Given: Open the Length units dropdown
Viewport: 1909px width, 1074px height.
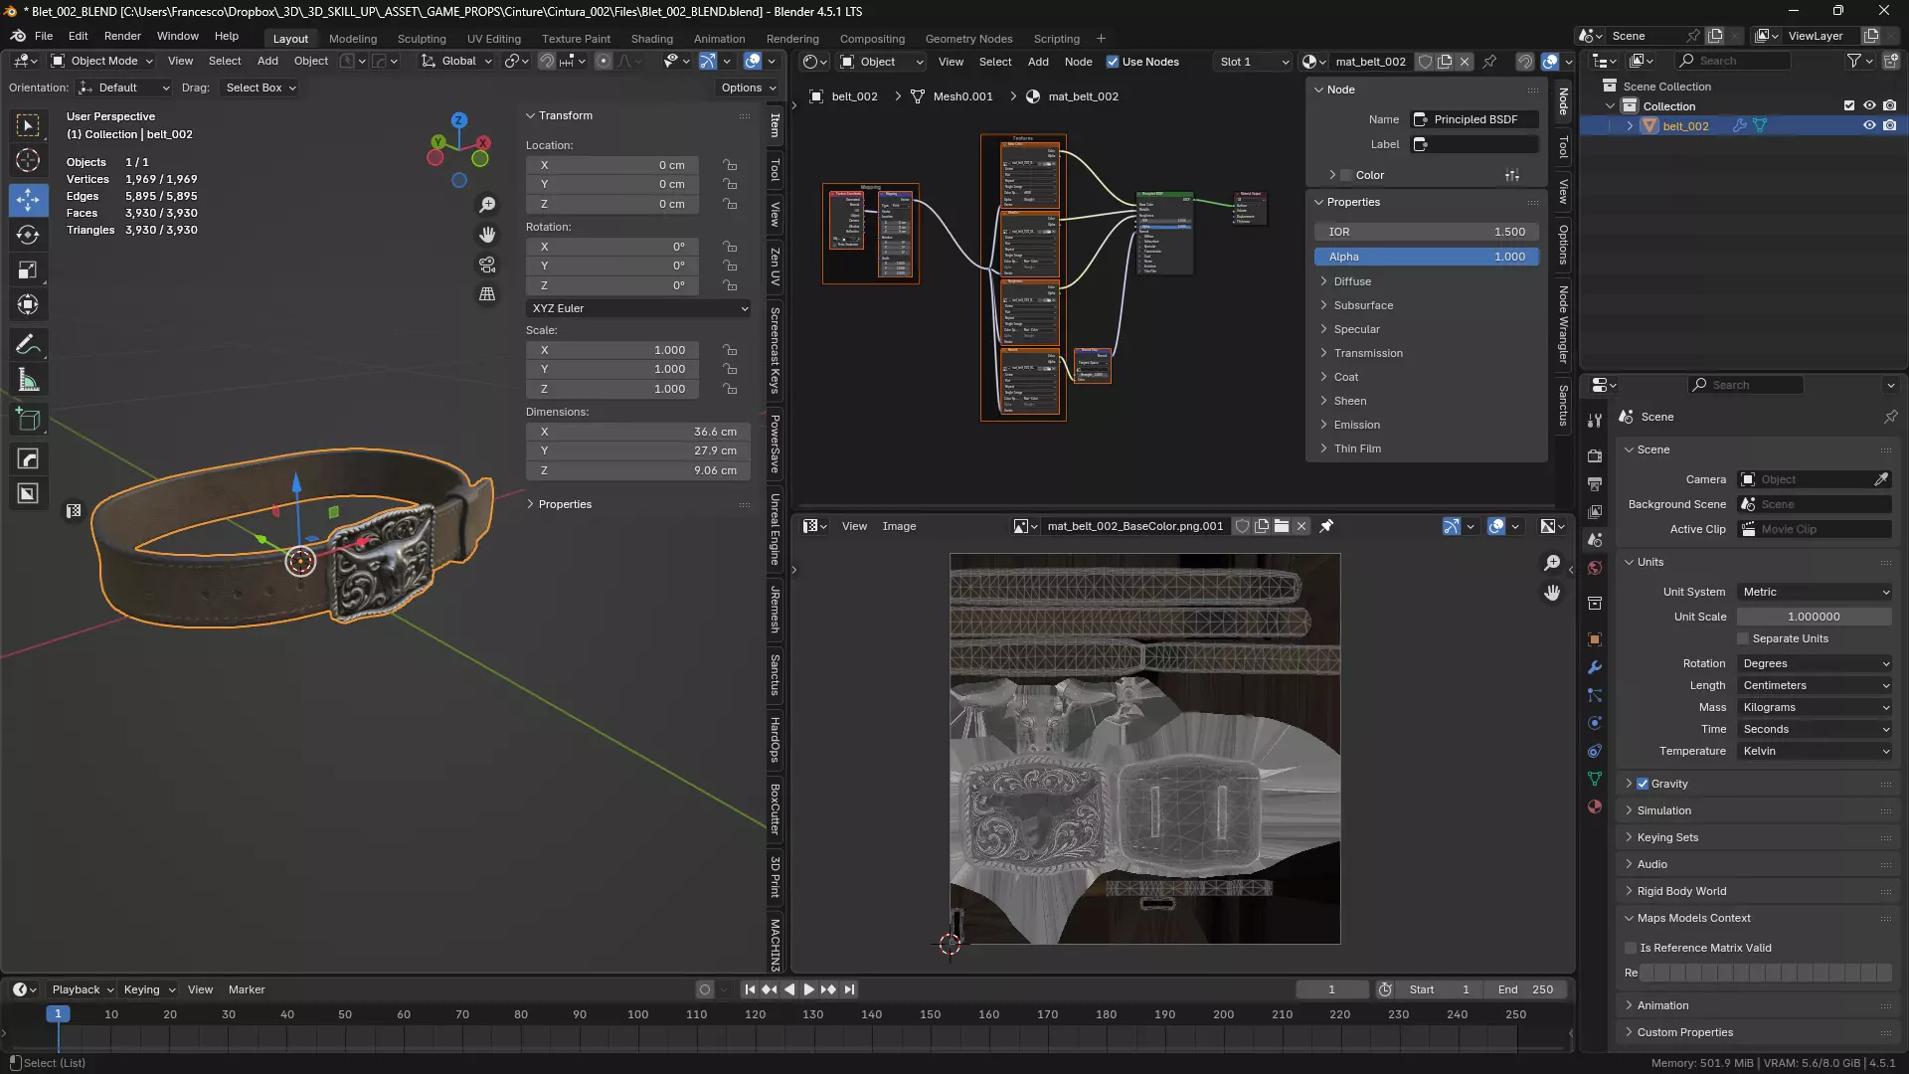Looking at the screenshot, I should 1815,685.
